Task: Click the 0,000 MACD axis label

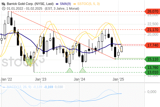Action: pos(152,92)
